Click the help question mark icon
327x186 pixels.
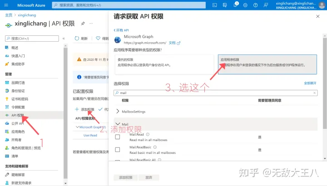[256, 5]
